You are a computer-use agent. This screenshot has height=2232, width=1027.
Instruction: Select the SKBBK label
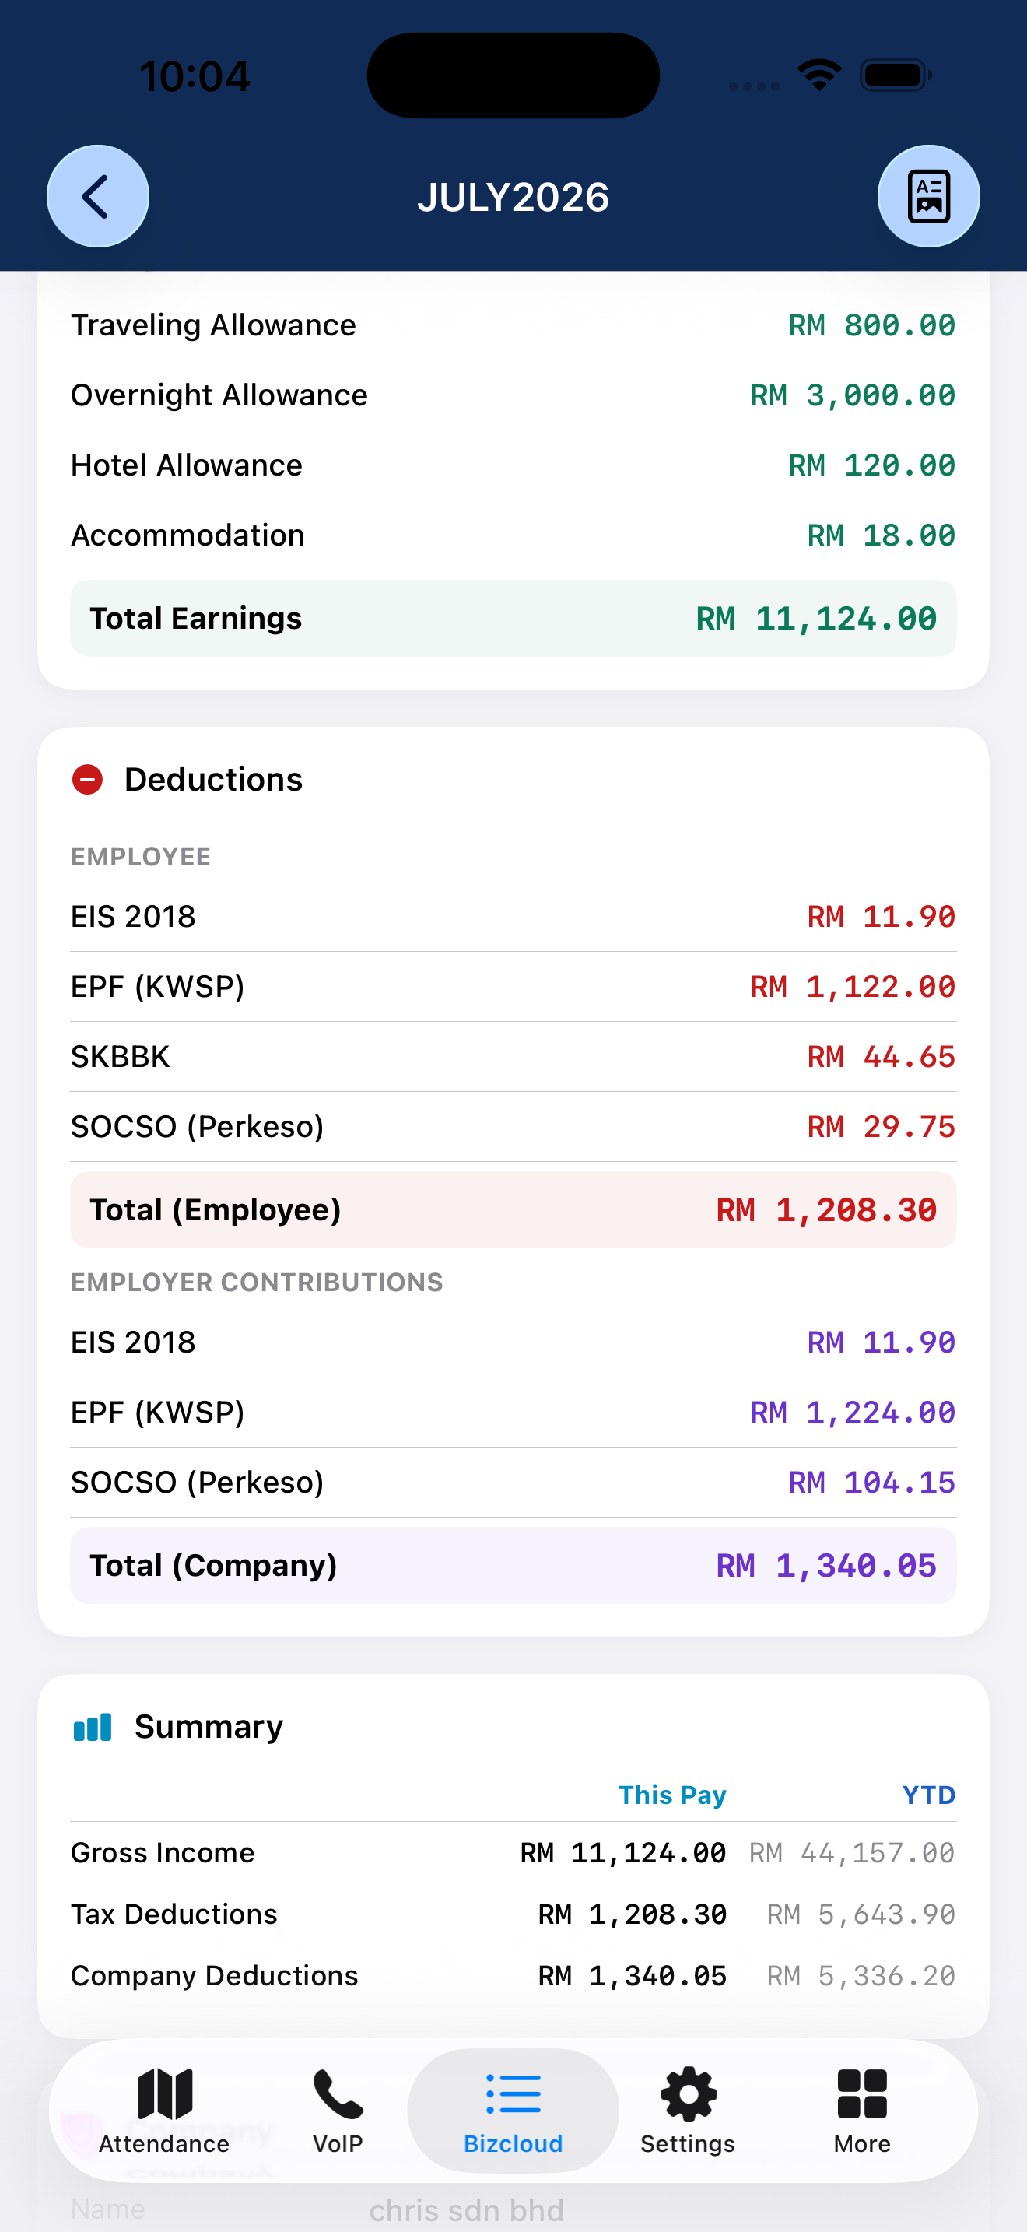[121, 1057]
